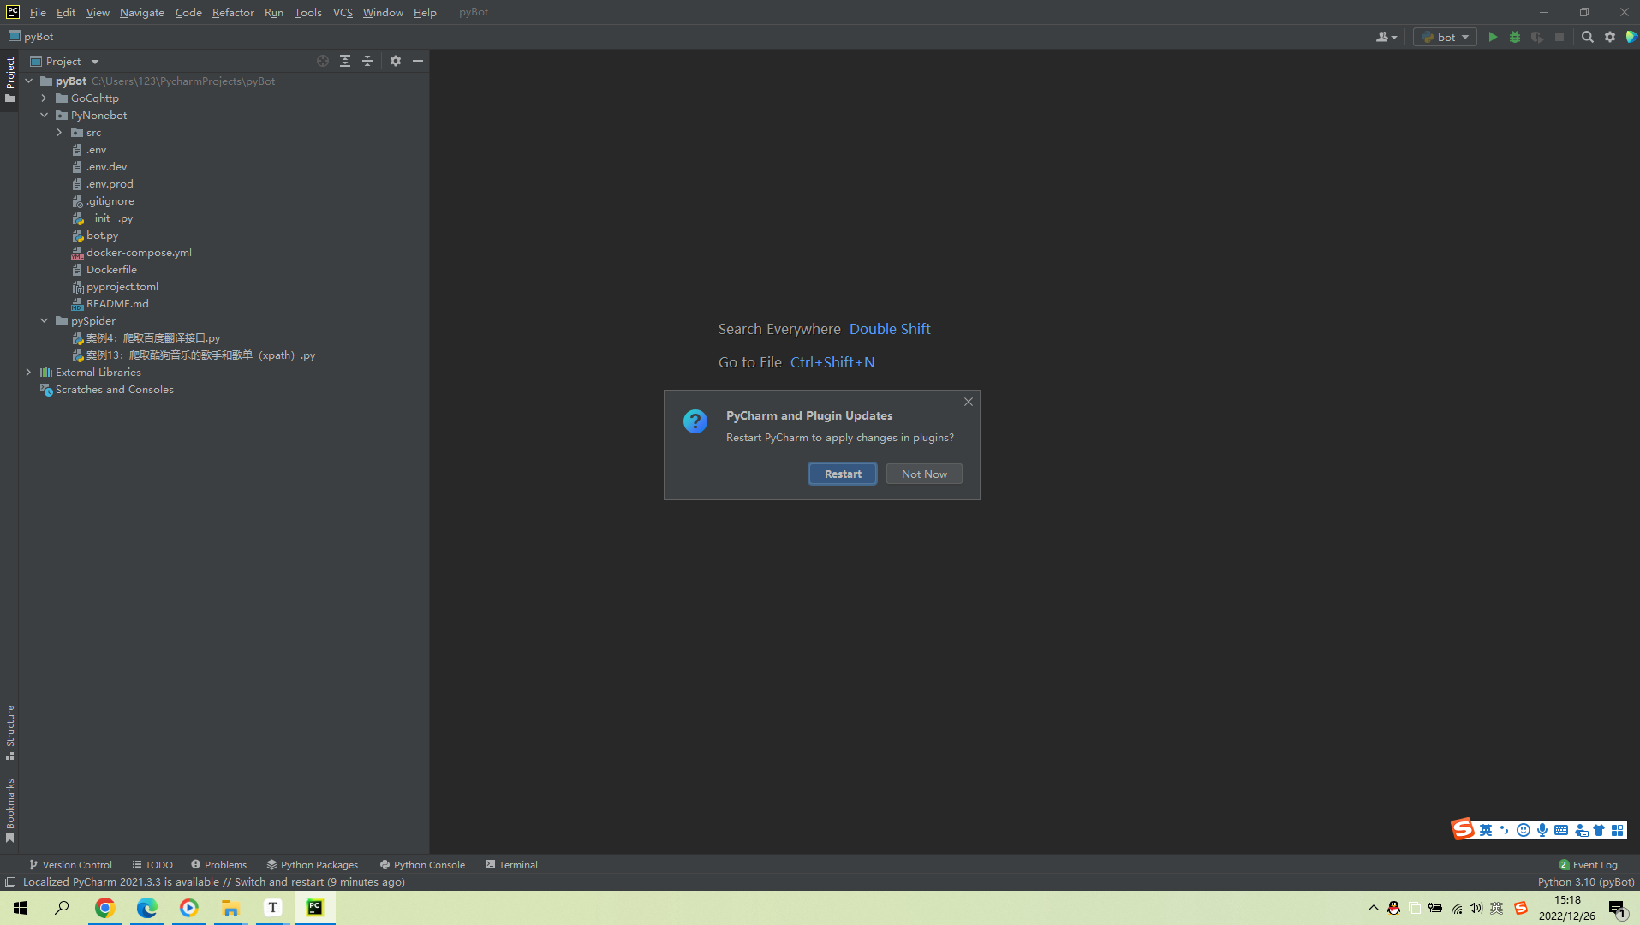The height and width of the screenshot is (925, 1640).
Task: Open the user account icon dropdown
Action: point(1387,37)
